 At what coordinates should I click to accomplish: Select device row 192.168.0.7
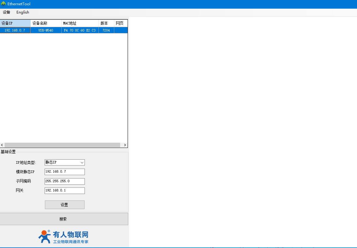click(x=15, y=30)
